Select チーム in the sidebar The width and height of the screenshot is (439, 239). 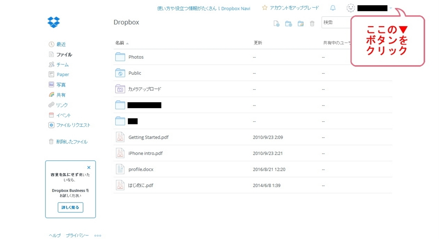click(x=63, y=64)
